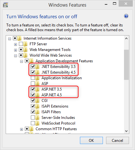The image size is (135, 150).
Task: Click the WebSocket Protocol folder icon
Action: [37, 123]
